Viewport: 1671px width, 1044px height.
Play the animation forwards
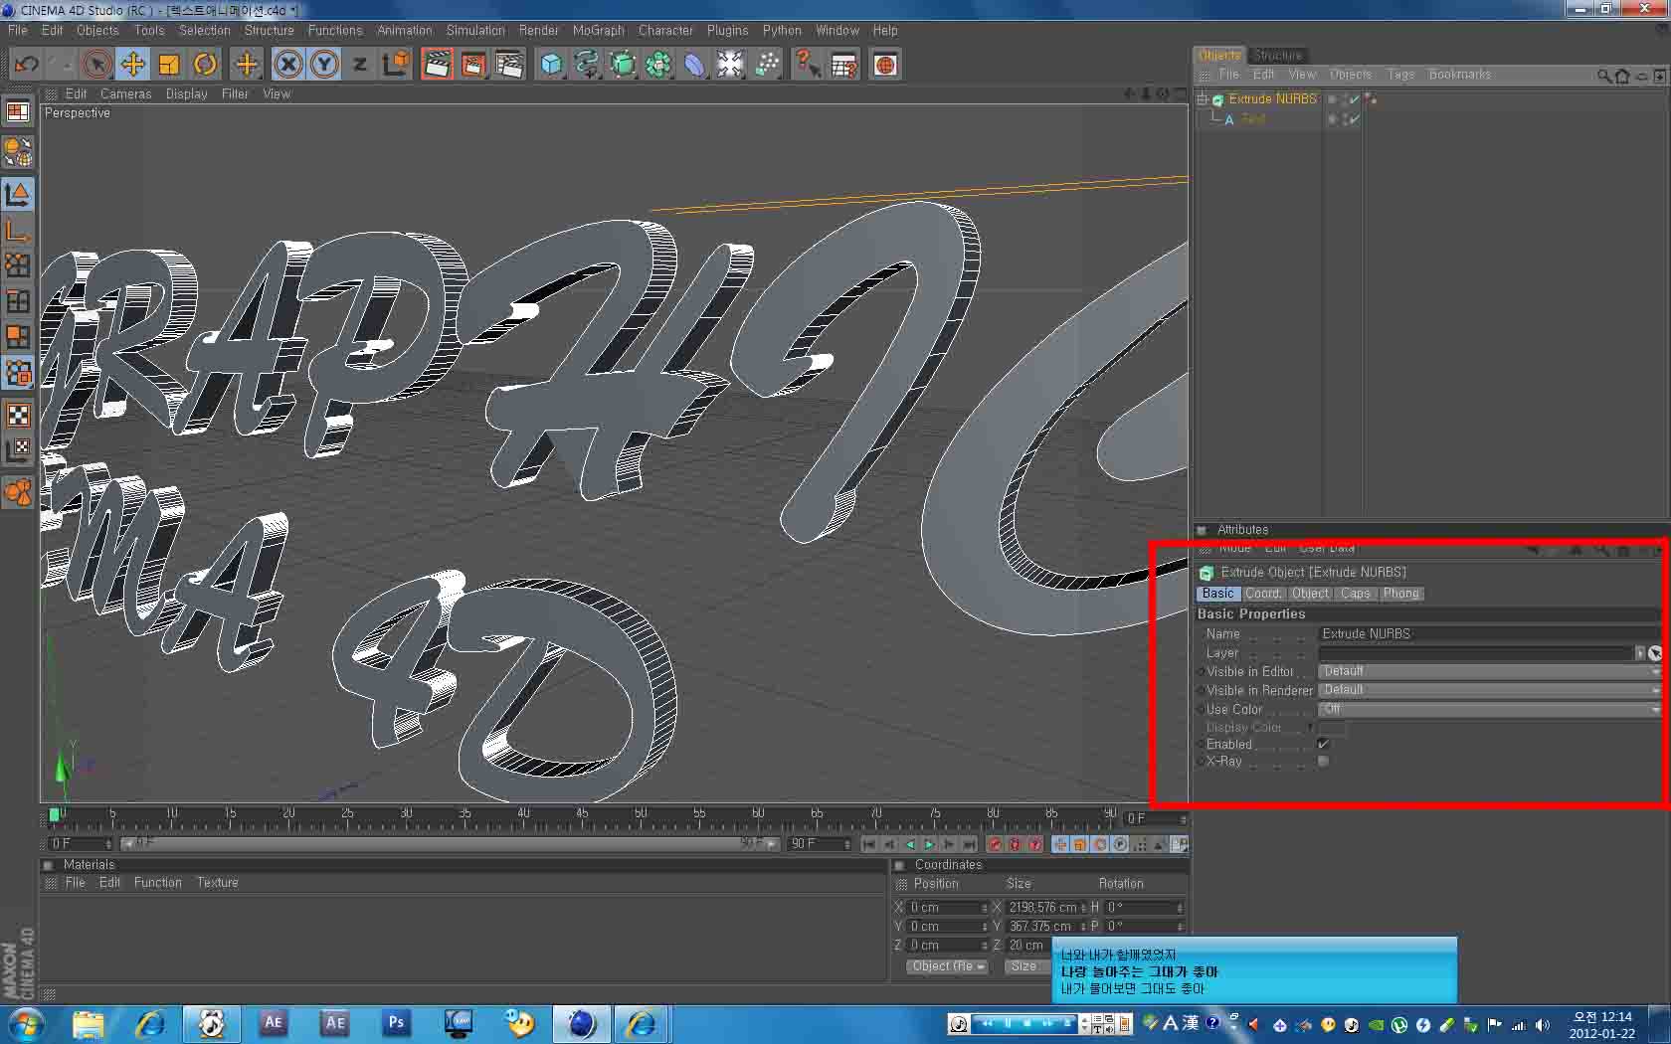click(929, 844)
